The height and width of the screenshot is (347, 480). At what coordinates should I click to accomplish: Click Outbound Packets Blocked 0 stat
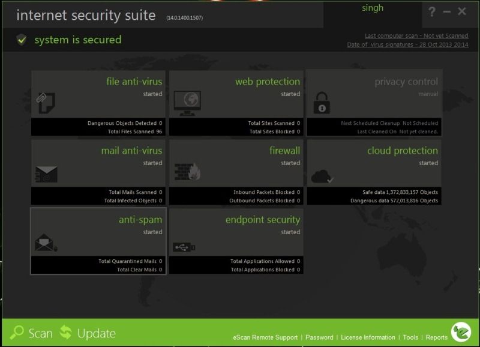(x=265, y=201)
